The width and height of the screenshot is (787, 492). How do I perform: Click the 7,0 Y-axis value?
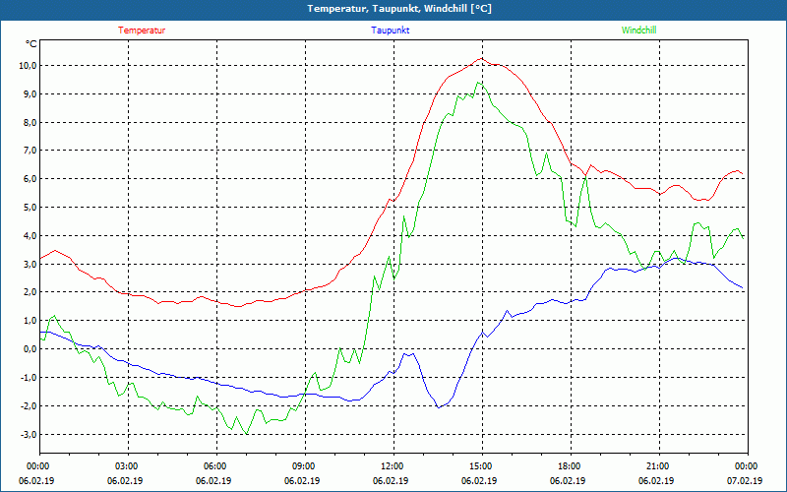(x=30, y=151)
